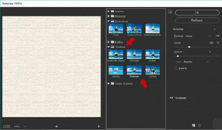Click the zoom out minus button
222x130 pixels.
tap(5, 126)
